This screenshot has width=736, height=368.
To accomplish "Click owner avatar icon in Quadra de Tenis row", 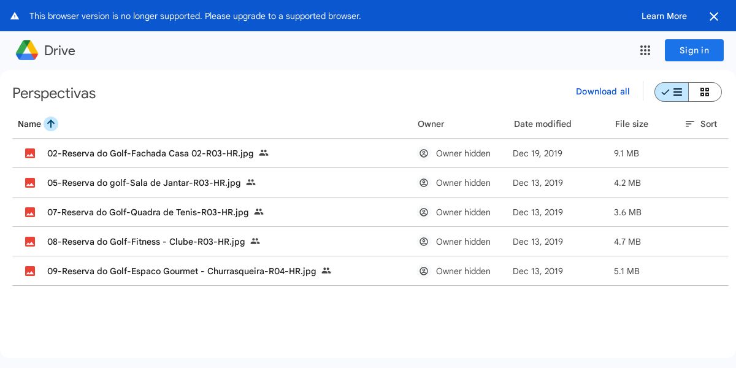I will [x=424, y=212].
